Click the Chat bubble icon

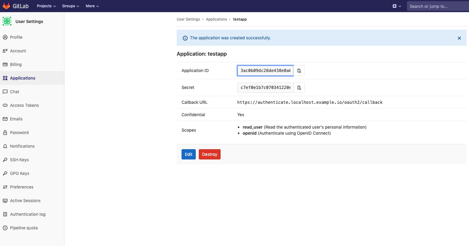point(5,92)
